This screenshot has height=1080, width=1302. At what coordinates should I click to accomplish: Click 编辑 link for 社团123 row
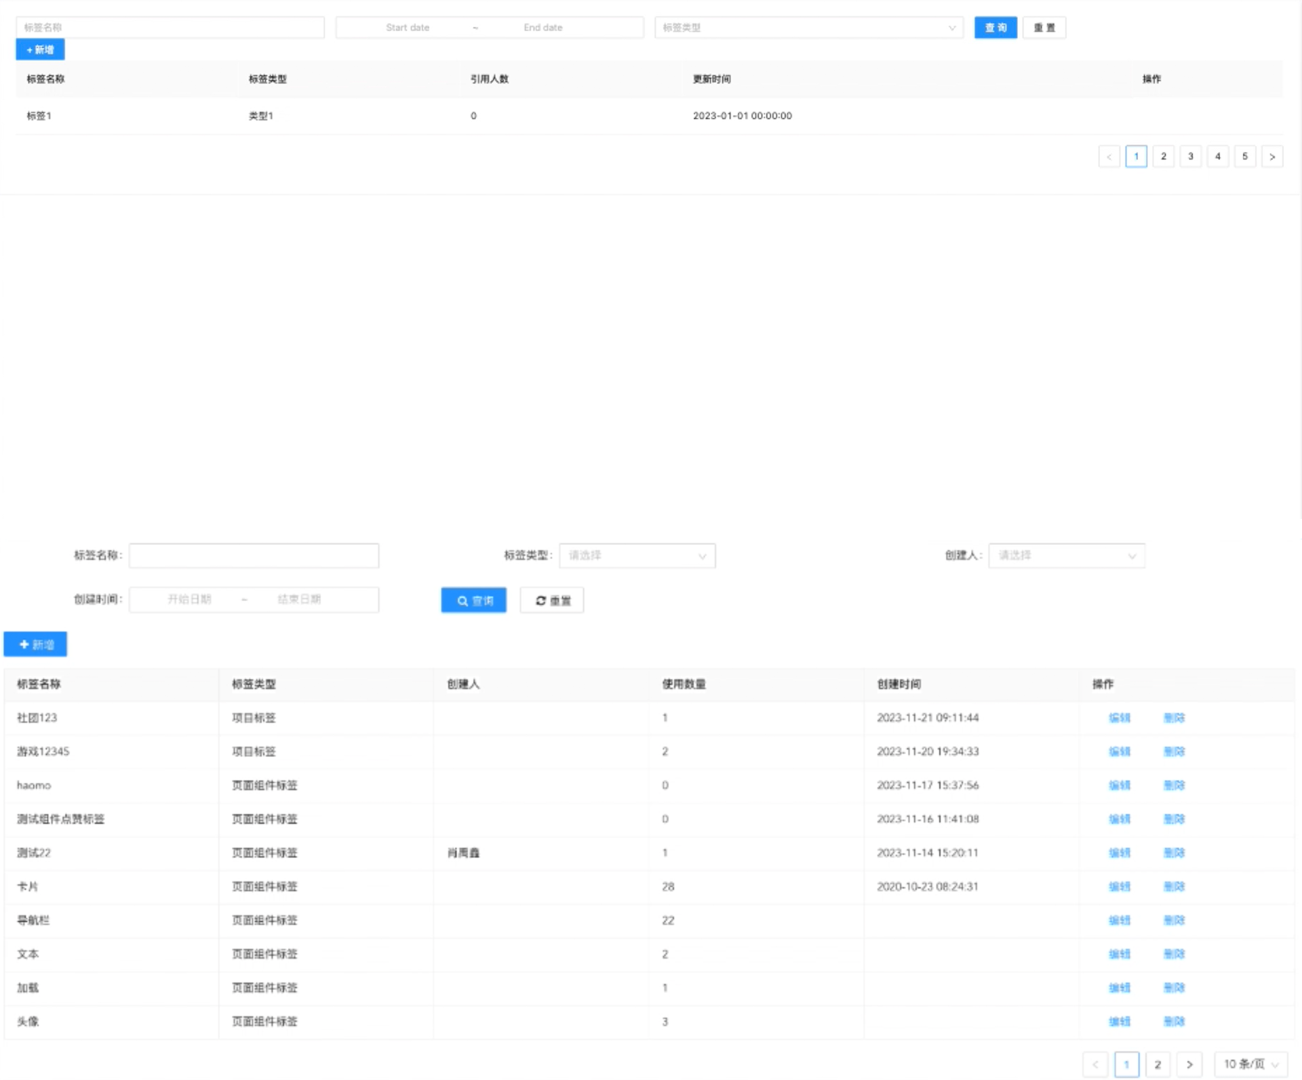click(x=1119, y=718)
